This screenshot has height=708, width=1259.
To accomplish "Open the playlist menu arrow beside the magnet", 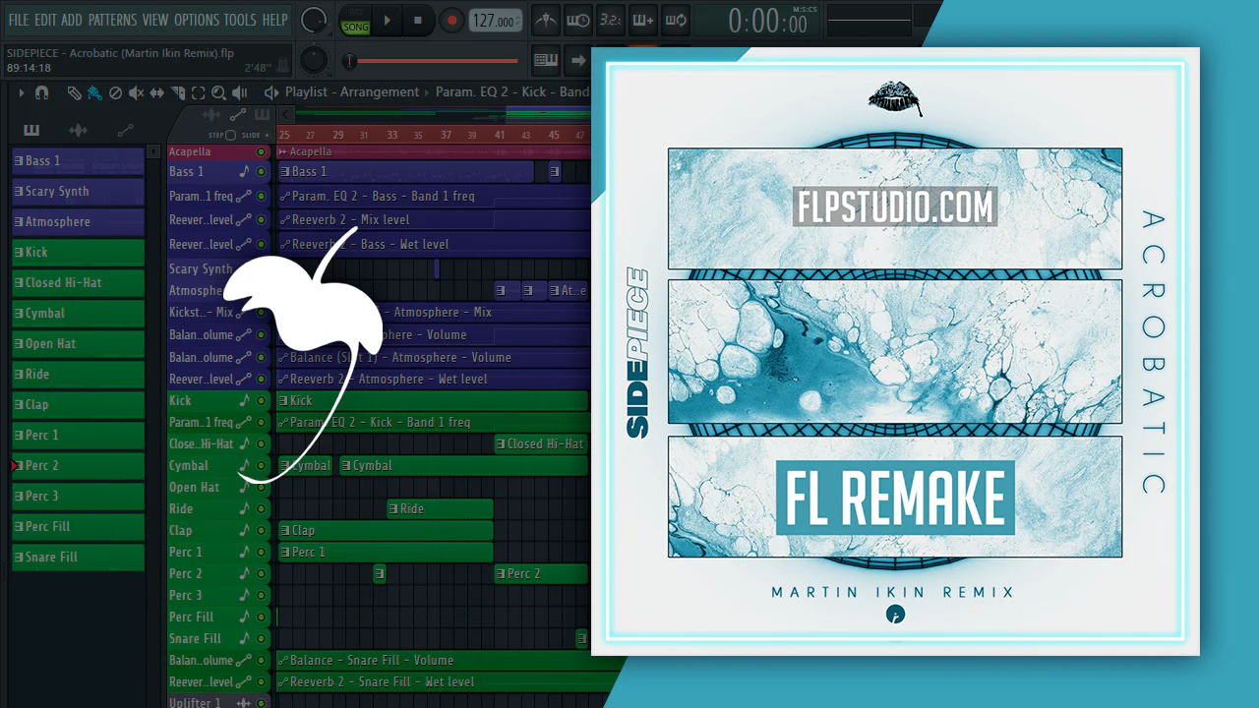I will click(x=22, y=92).
